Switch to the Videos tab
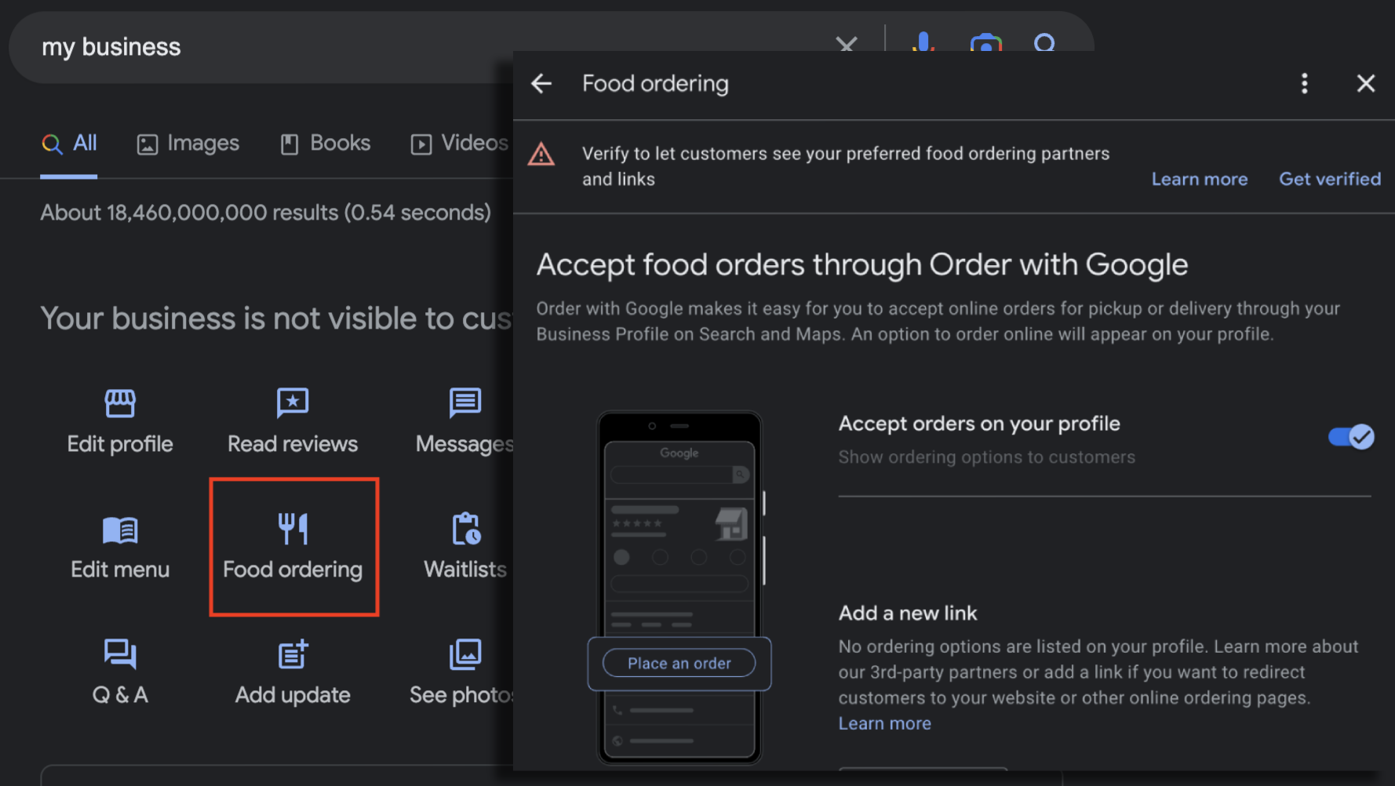This screenshot has width=1395, height=786. pos(460,144)
